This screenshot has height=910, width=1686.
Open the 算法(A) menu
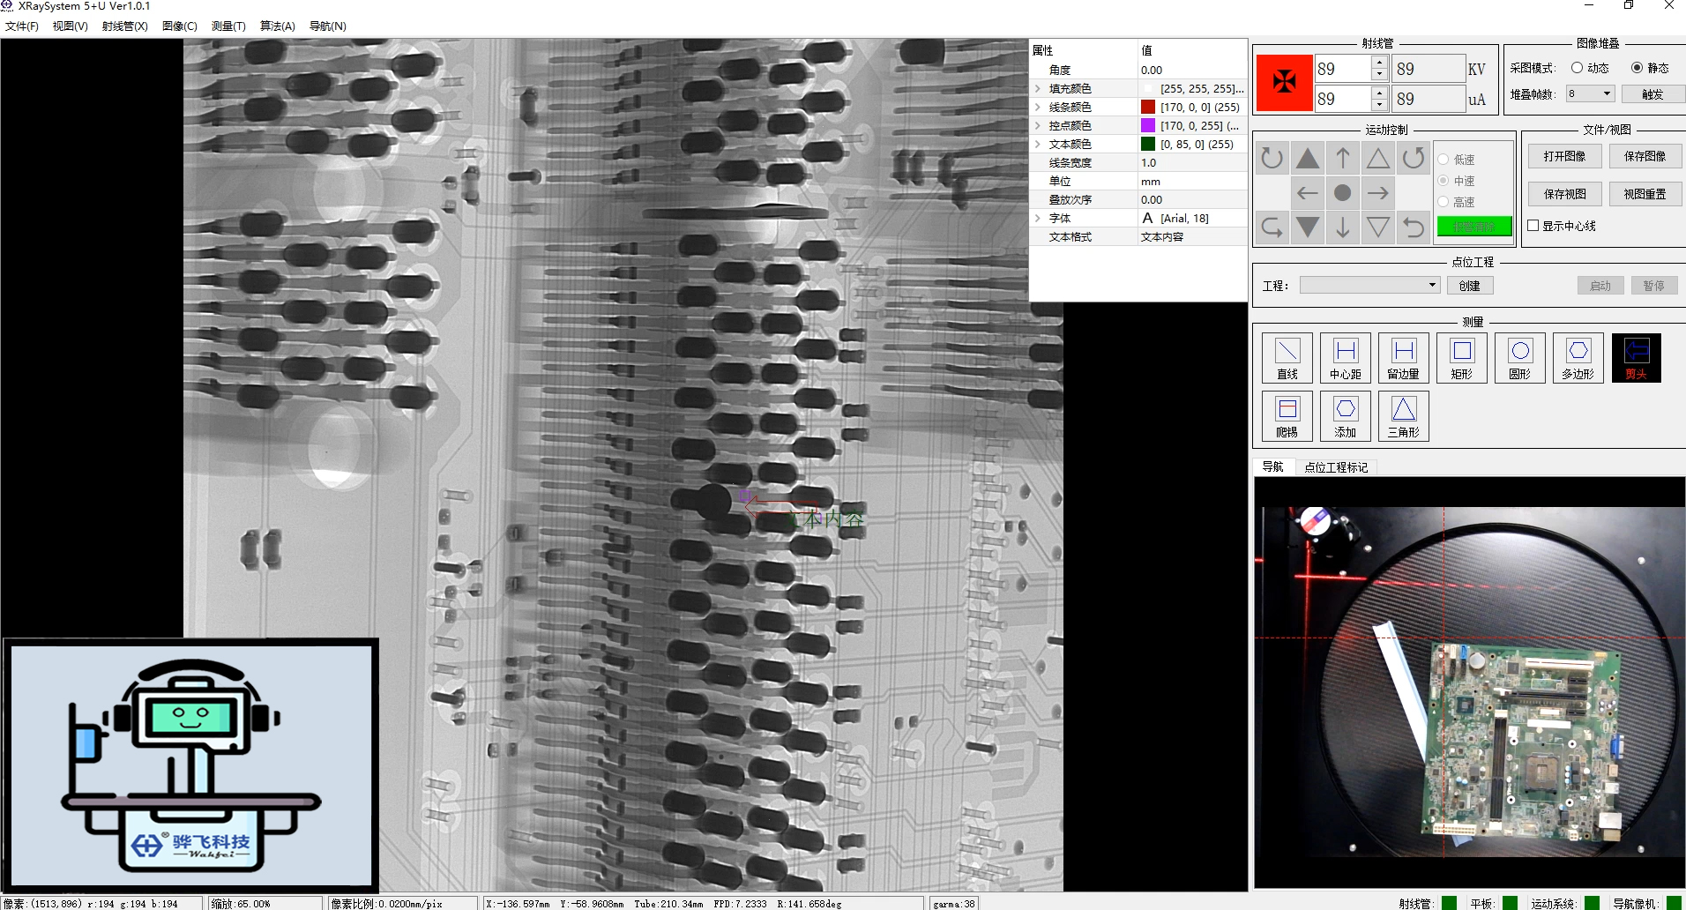point(278,26)
